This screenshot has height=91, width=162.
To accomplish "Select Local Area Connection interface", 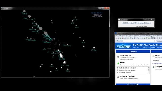I will point(125,73).
